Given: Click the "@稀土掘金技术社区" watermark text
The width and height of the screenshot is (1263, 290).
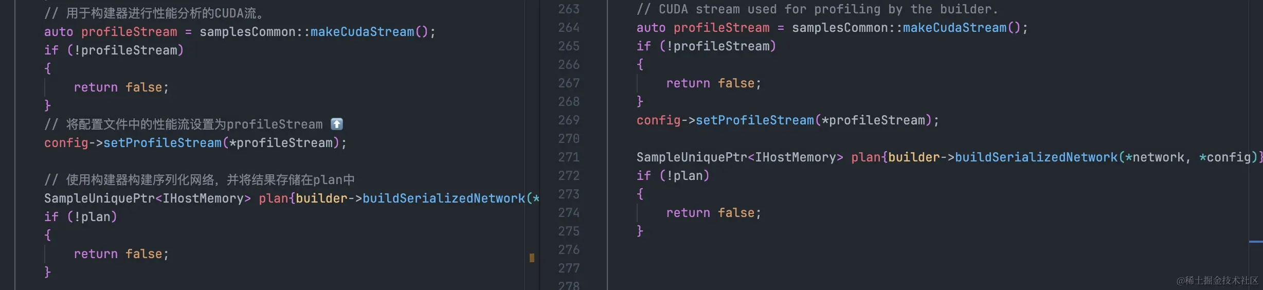Looking at the screenshot, I should 1217,280.
